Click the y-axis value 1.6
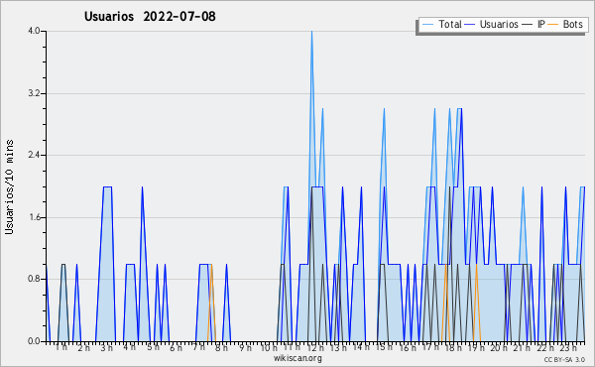This screenshot has height=367, width=595. click(34, 217)
